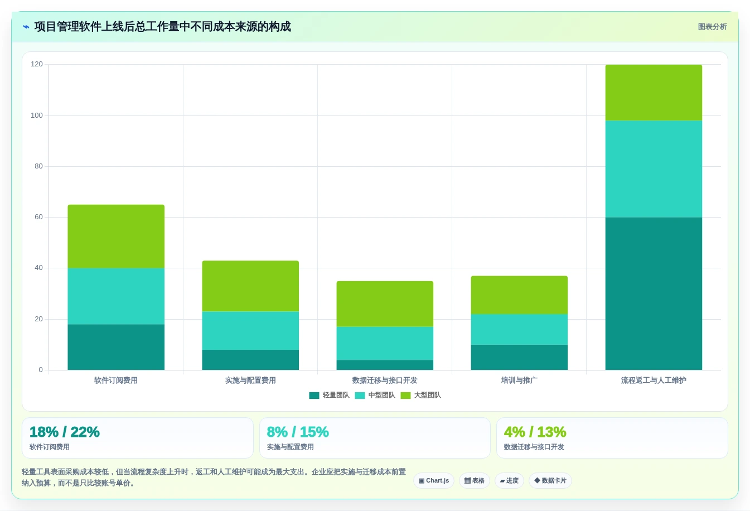Screen dimensions: 750x511
Task: Click the 轻量团队 segment of 软件订阅费用 bar
Action: coord(116,347)
